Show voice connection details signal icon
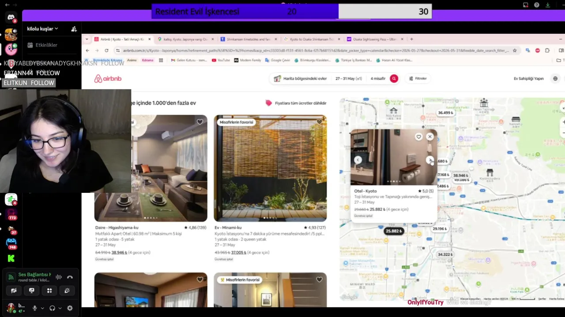This screenshot has width=565, height=317. pyautogui.click(x=11, y=277)
